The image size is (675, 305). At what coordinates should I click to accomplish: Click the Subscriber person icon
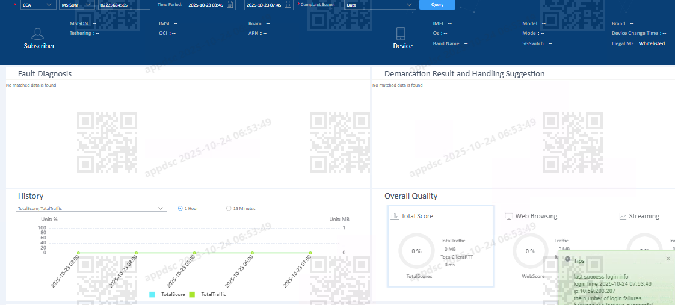39,34
